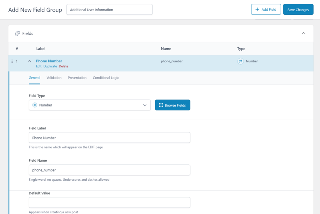320x214 pixels.
Task: Click the plus icon in Add Field button
Action: [256, 9]
